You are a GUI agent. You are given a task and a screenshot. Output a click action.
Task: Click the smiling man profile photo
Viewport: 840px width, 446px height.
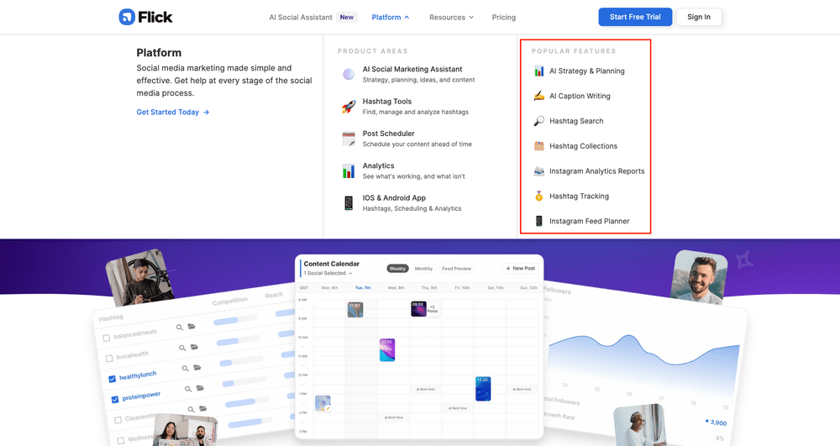[699, 277]
